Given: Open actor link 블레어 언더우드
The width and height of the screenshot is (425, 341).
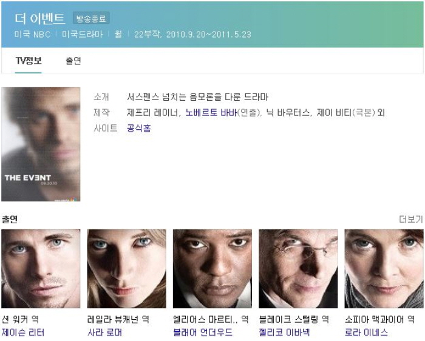Looking at the screenshot, I should coord(203,333).
